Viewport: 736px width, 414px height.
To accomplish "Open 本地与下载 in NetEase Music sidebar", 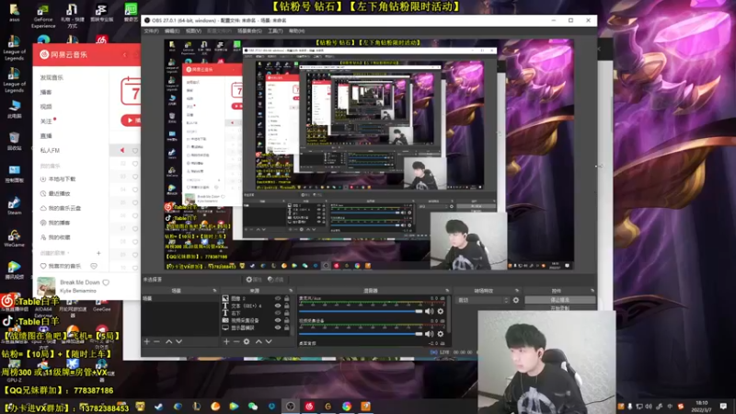I will 59,178.
